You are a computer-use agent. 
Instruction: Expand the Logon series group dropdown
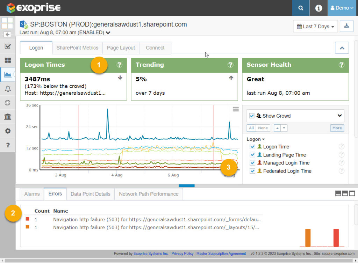[x=256, y=139]
